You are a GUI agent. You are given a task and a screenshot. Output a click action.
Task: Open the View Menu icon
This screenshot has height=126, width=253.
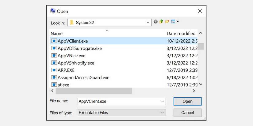(x=175, y=22)
